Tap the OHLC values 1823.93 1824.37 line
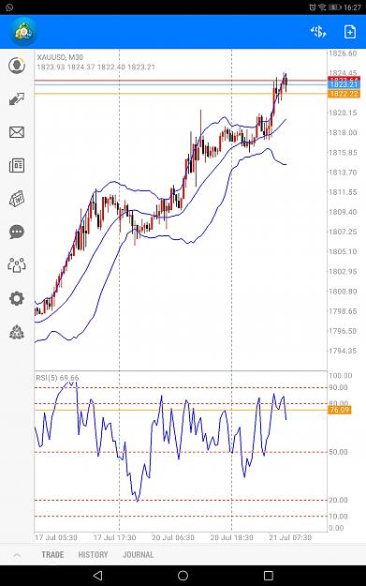This screenshot has width=366, height=586. (95, 68)
